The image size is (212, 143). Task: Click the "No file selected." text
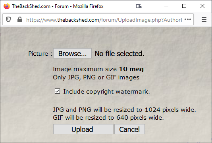[119, 54]
